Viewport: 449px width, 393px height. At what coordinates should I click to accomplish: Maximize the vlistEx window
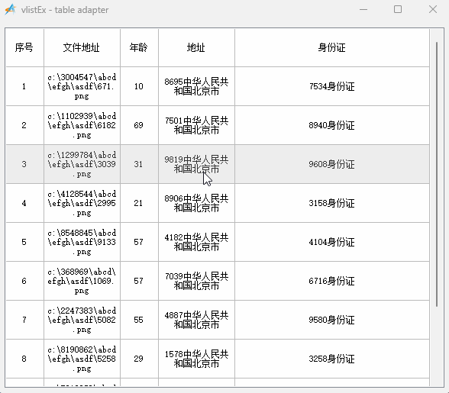[398, 9]
